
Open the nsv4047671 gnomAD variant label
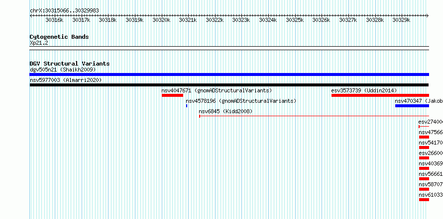[x=217, y=90]
